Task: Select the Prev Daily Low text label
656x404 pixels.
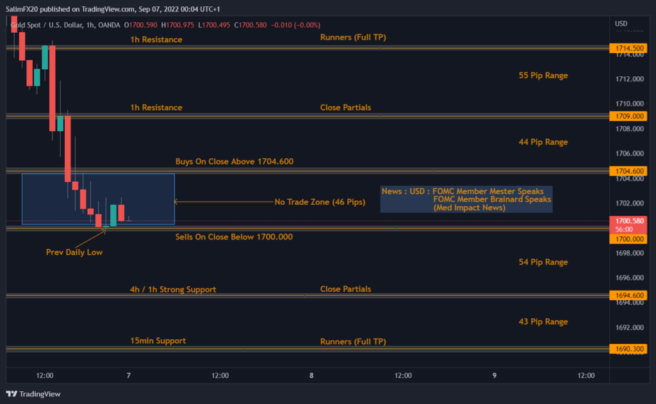Action: 74,252
